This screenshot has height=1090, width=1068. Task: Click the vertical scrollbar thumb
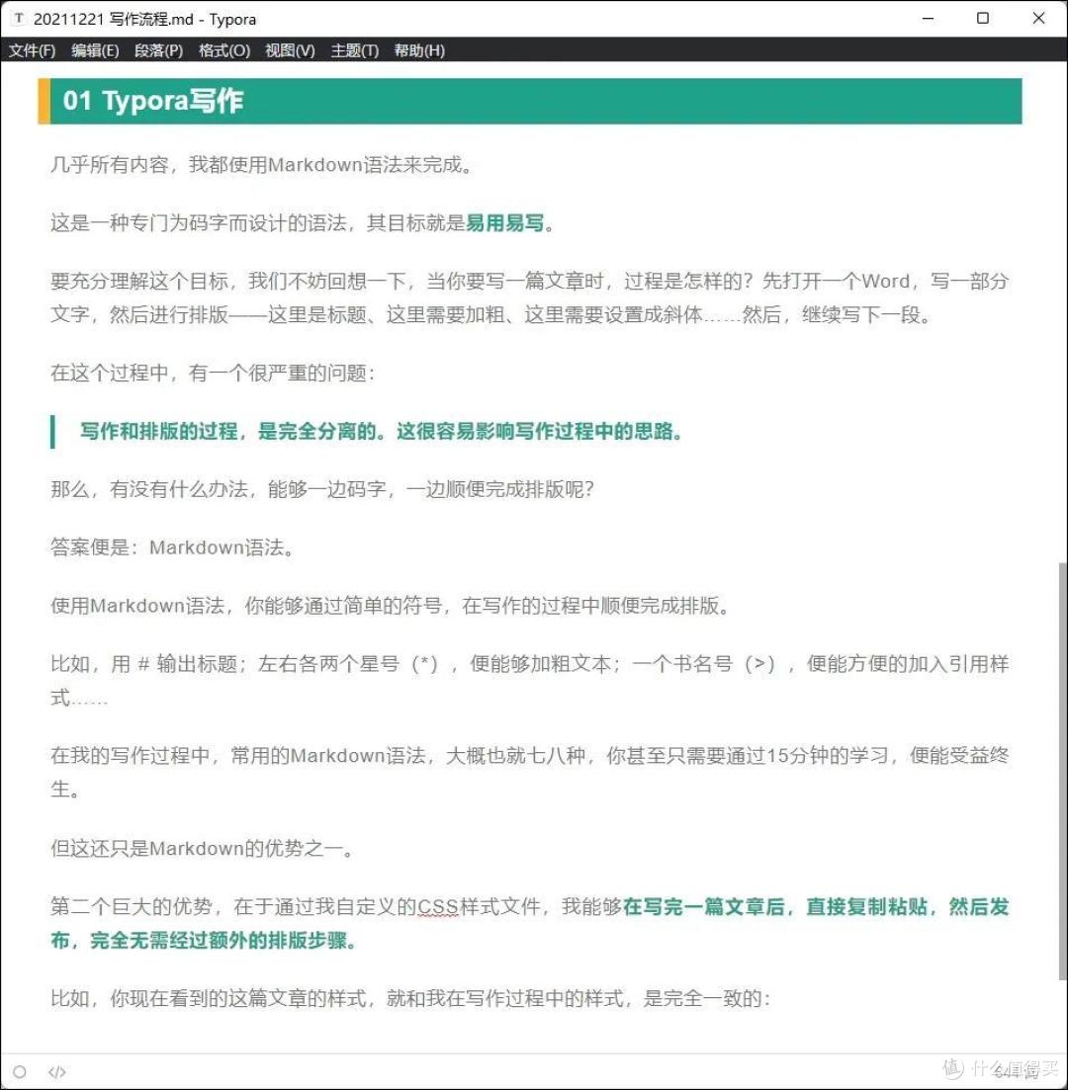click(x=1062, y=770)
